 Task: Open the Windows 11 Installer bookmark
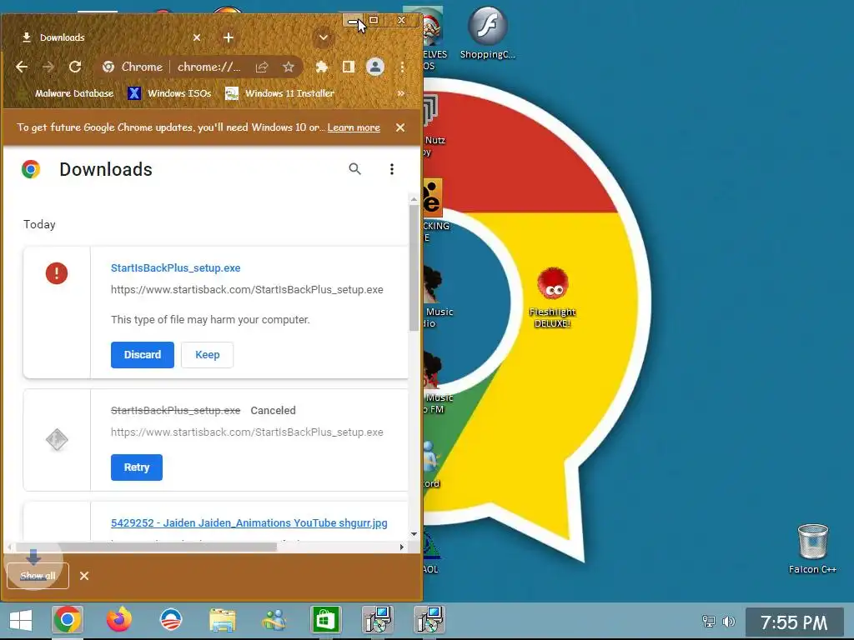point(280,93)
